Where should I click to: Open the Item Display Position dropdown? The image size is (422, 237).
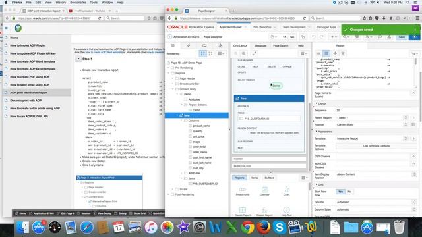(377, 174)
